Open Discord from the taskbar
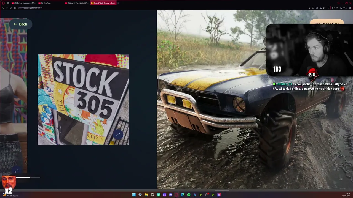Image resolution: width=353 pixels, height=198 pixels. [170, 195]
